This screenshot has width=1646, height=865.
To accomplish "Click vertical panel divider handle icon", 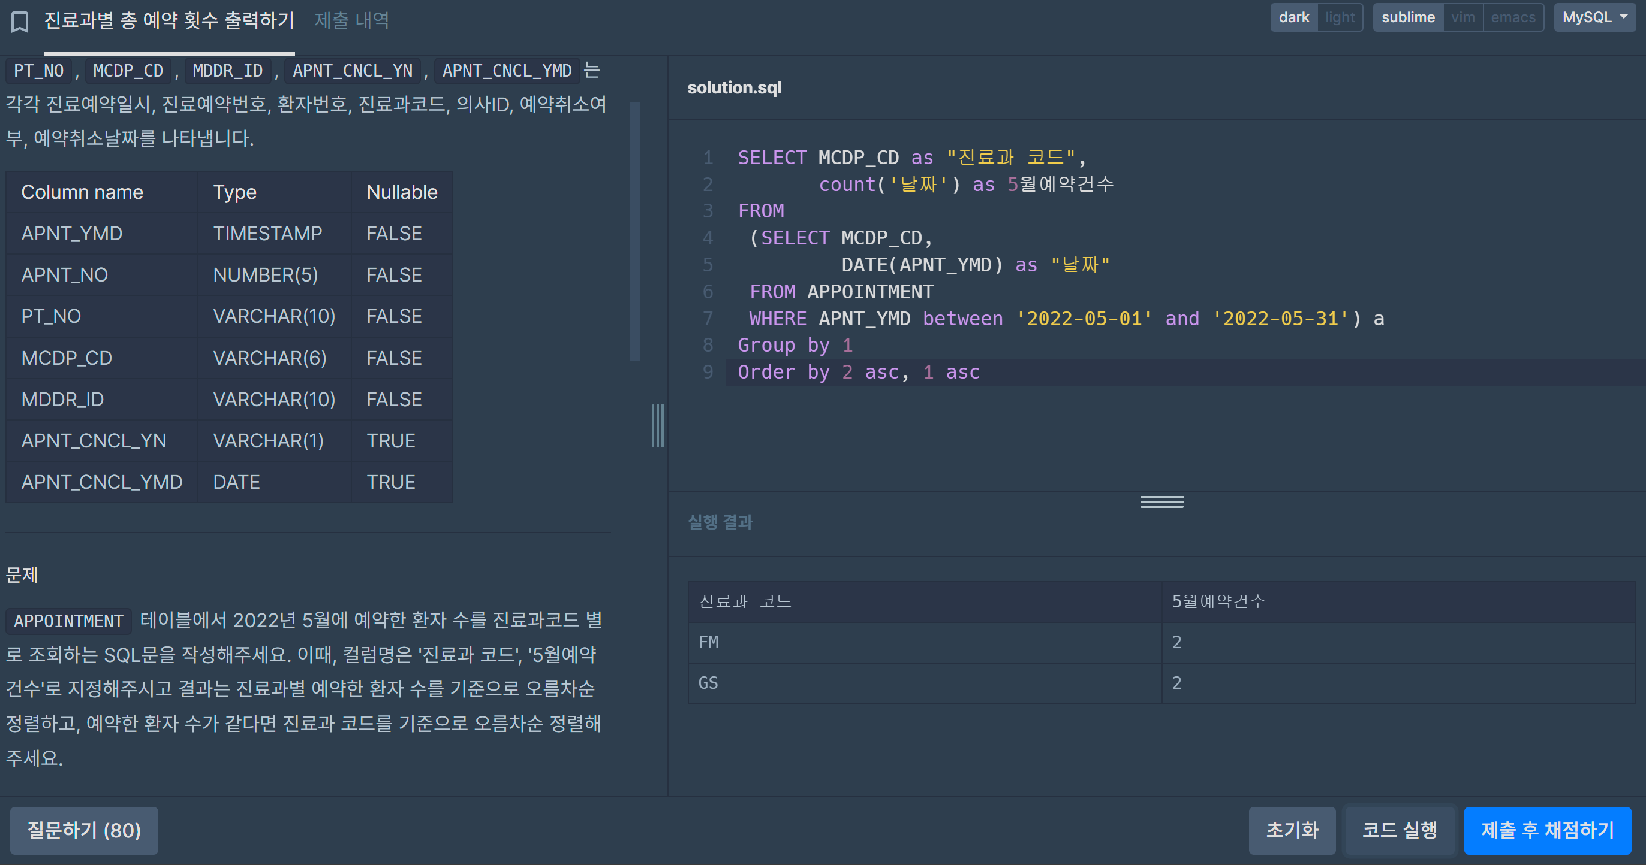I will click(x=658, y=426).
